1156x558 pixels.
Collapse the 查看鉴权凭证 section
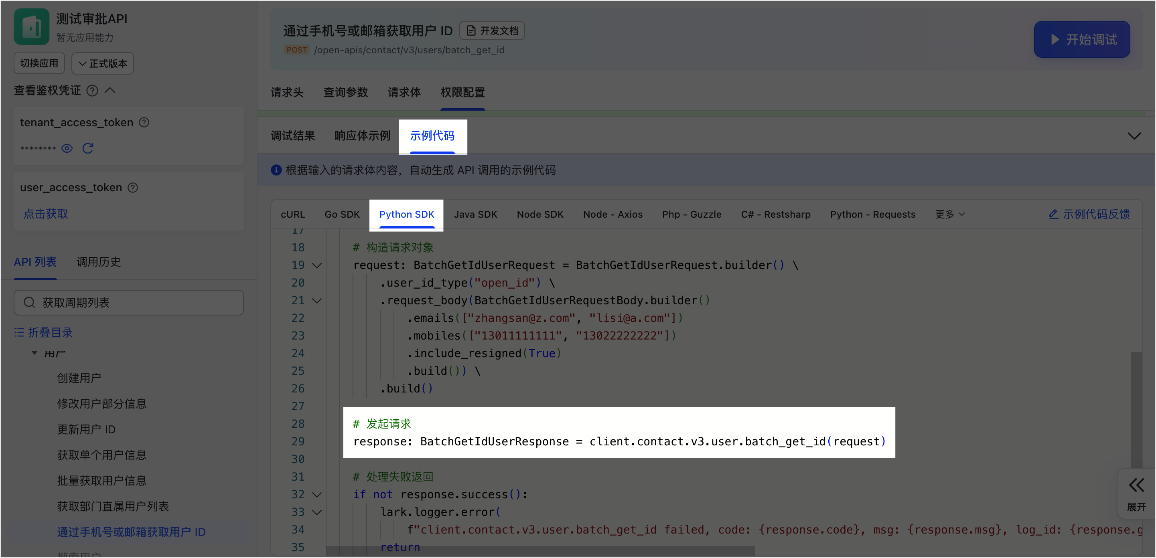[110, 91]
